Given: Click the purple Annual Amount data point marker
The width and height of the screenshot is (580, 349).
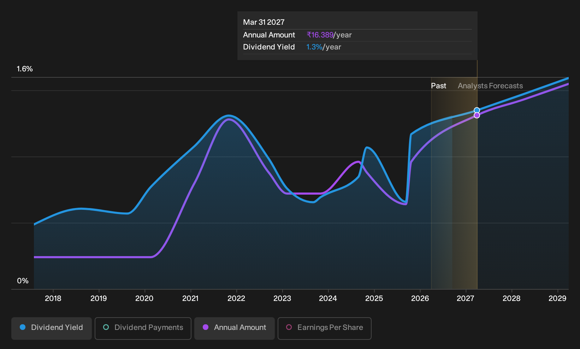Looking at the screenshot, I should (477, 115).
